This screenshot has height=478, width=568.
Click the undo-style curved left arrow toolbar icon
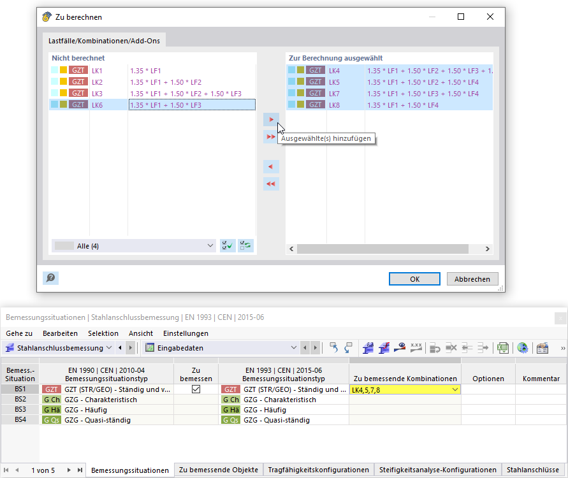pyautogui.click(x=333, y=348)
